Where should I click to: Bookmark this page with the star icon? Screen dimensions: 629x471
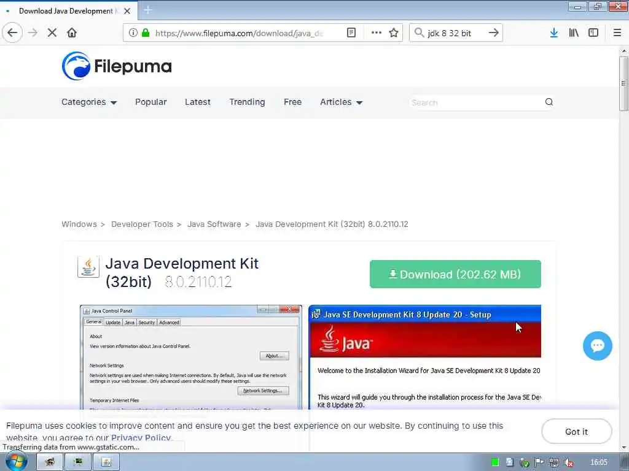[394, 33]
